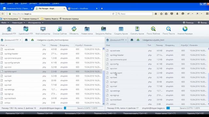The height and width of the screenshot is (117, 209).
Task: Click browser back arrow
Action: pos(3,14)
